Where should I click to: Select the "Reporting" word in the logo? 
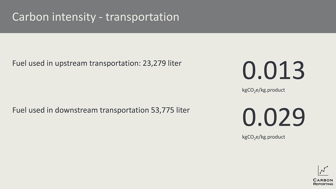[x=323, y=184]
